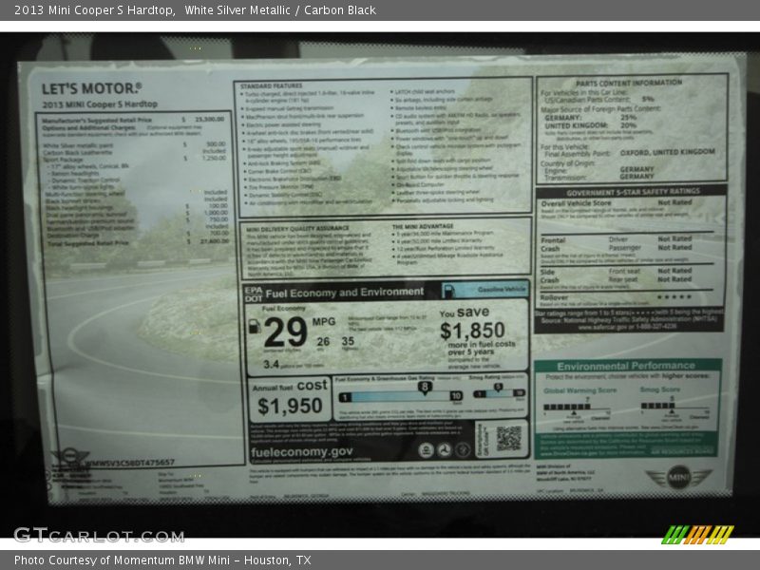Click 'THE MINI ADVANTAGE' heading
This screenshot has width=760, height=570.
click(423, 226)
